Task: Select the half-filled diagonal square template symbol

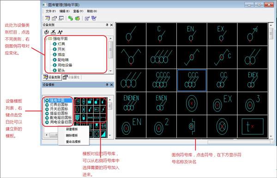Action: pos(103,134)
